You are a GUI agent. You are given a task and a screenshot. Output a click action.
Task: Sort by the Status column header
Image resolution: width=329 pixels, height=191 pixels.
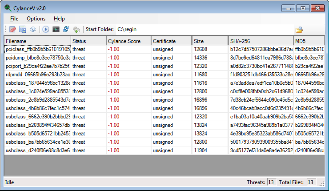(89, 41)
